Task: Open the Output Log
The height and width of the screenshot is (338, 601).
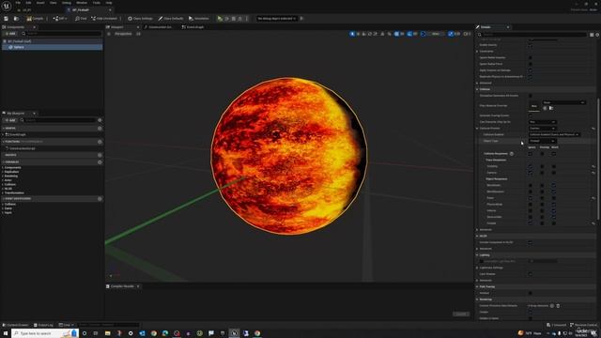Action: click(x=43, y=325)
